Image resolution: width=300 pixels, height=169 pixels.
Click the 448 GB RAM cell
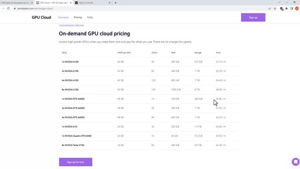pos(175,145)
